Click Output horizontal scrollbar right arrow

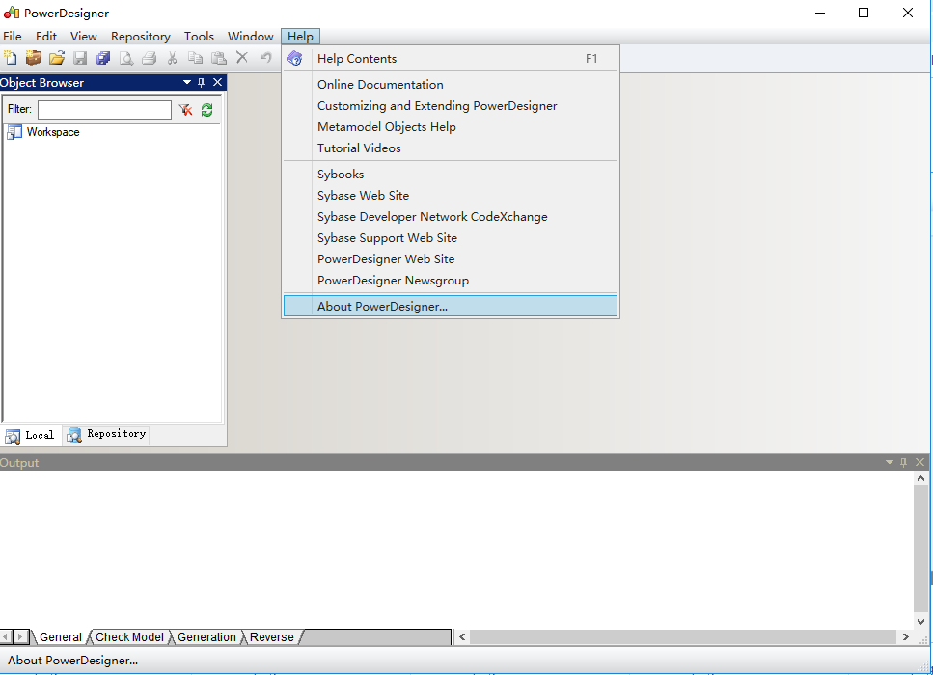(906, 637)
